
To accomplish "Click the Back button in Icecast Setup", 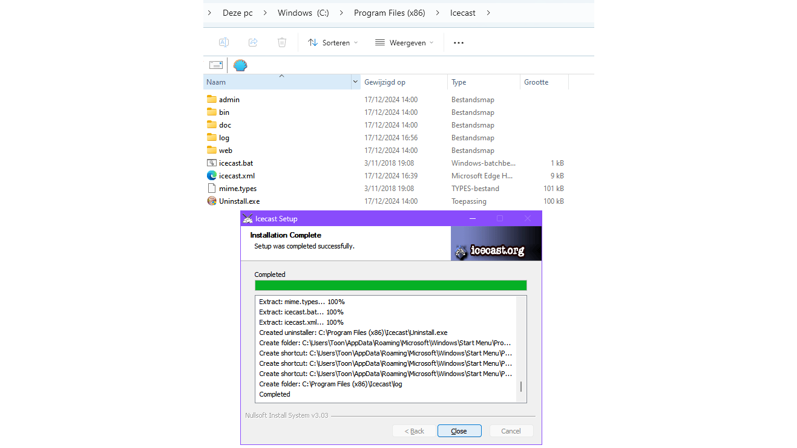I will 415,431.
